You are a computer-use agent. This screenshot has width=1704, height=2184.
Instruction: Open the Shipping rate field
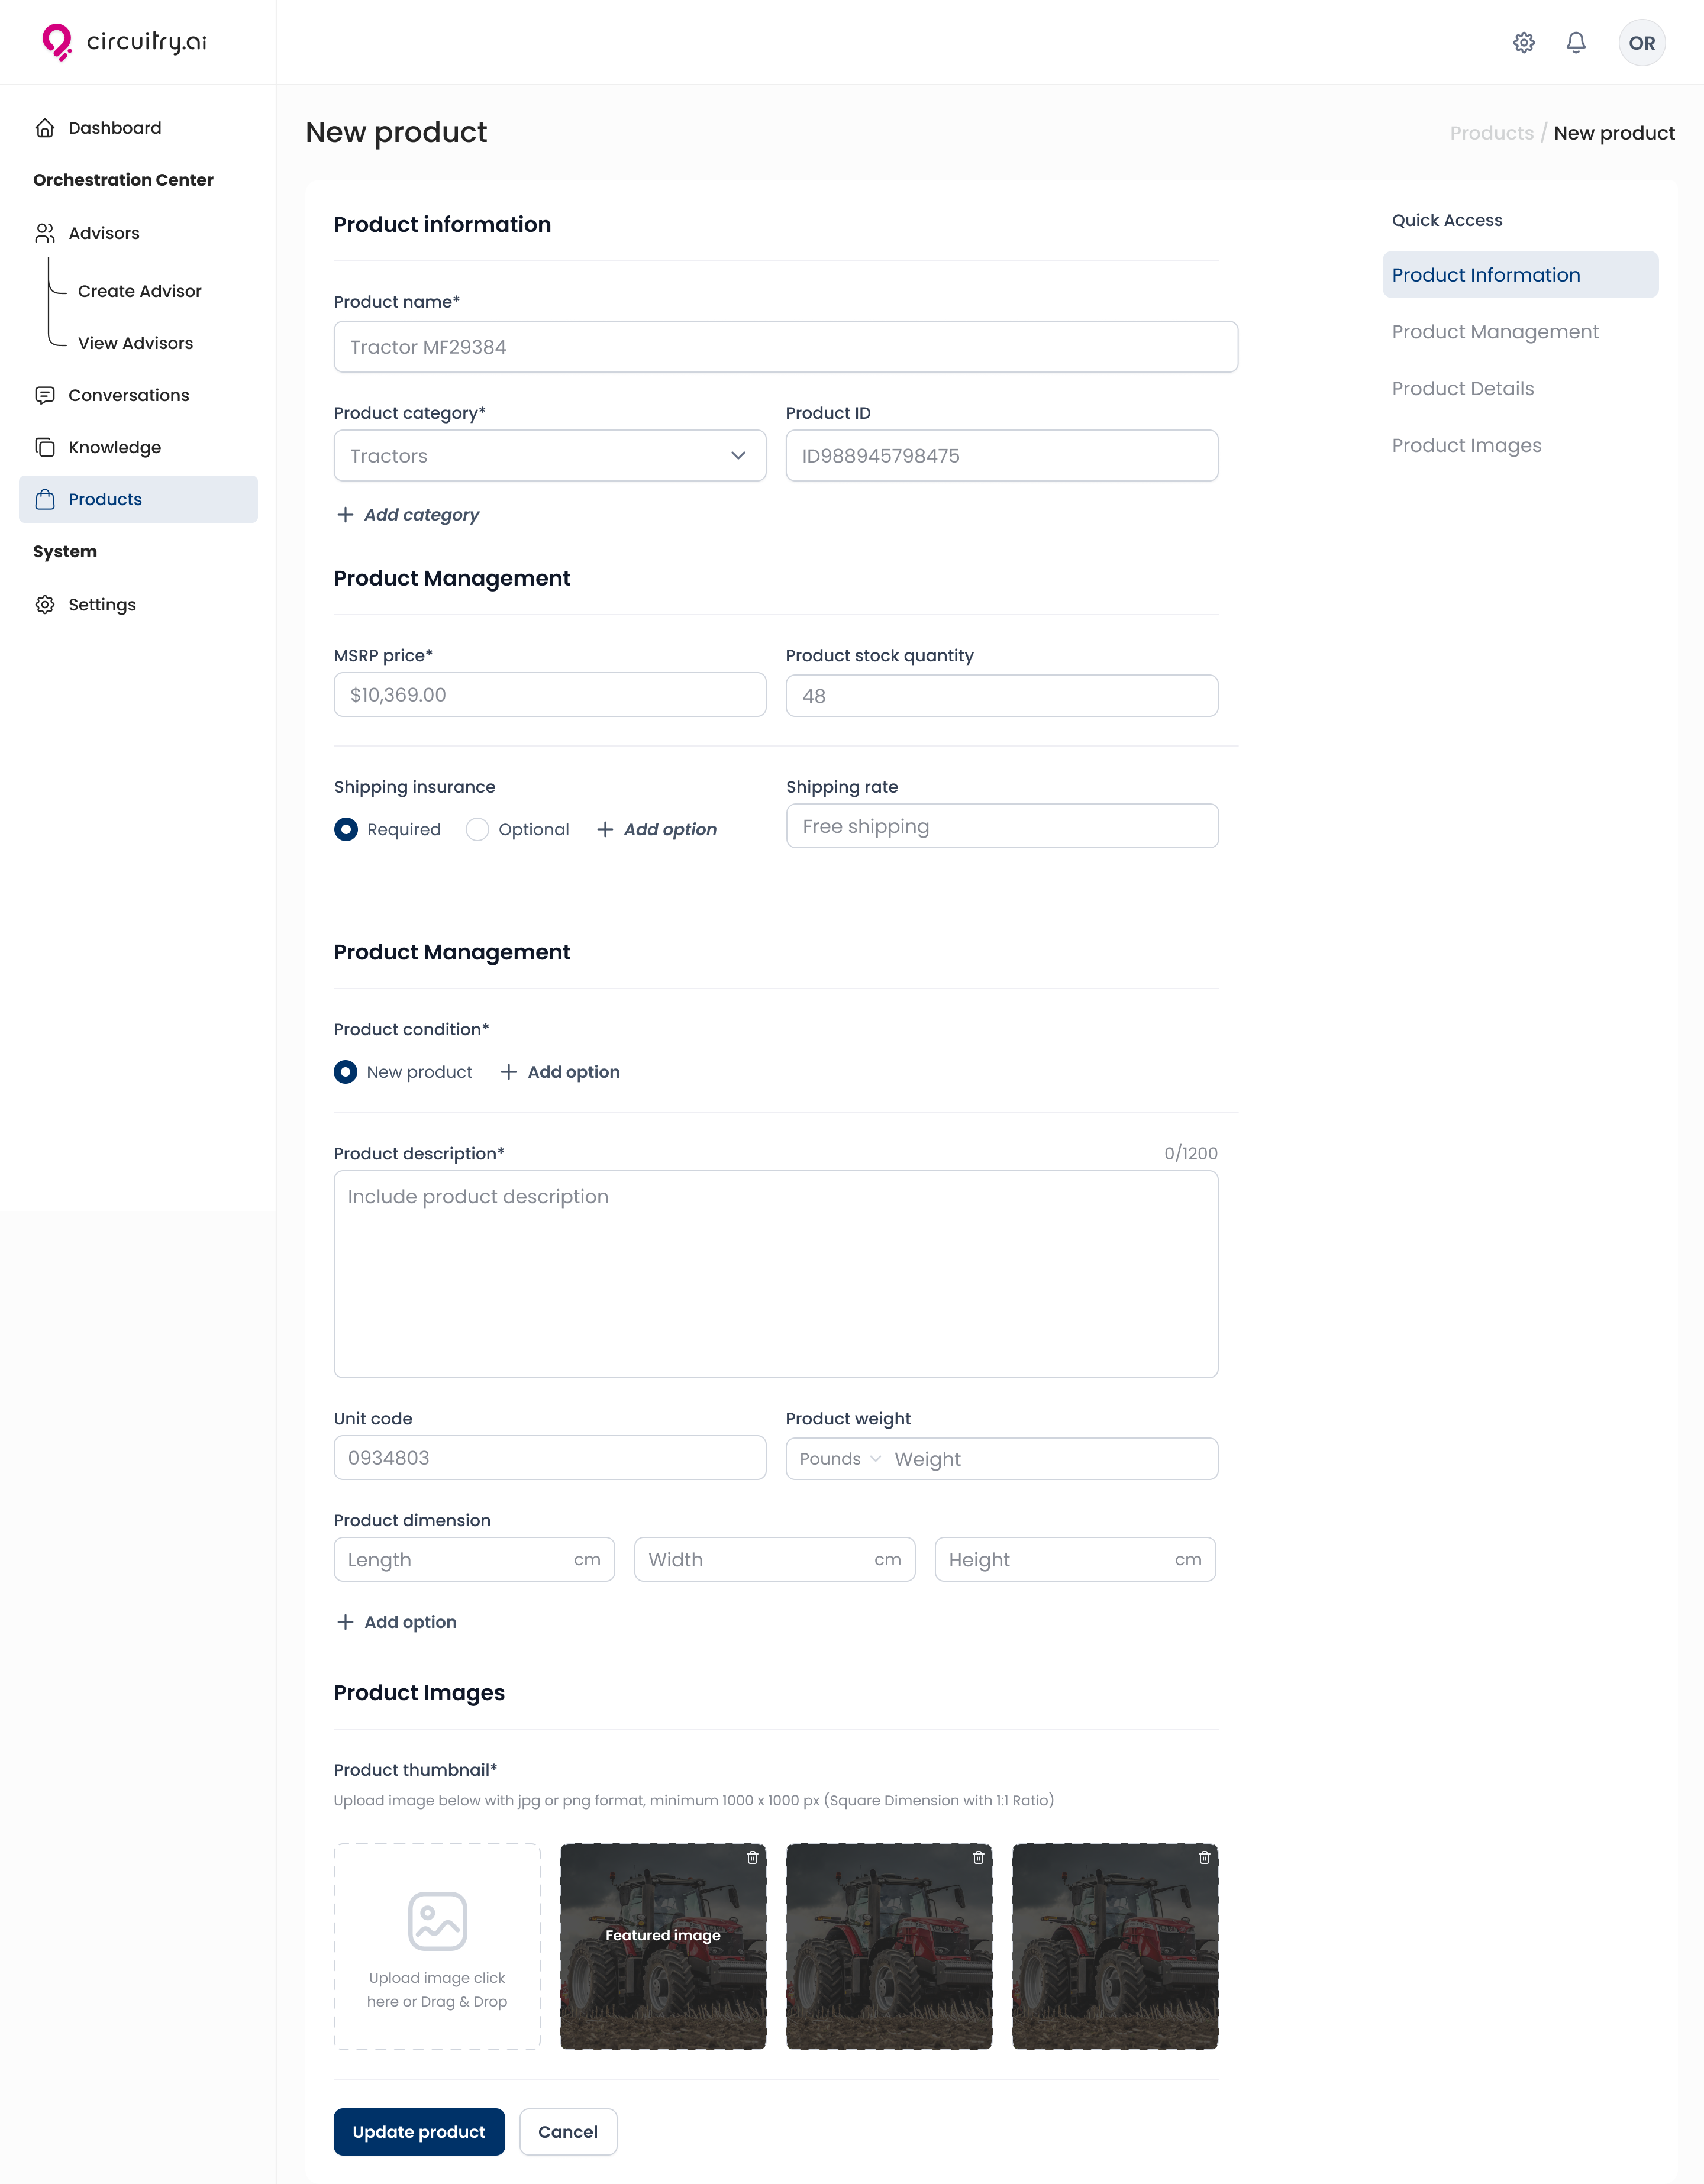pyautogui.click(x=1001, y=826)
